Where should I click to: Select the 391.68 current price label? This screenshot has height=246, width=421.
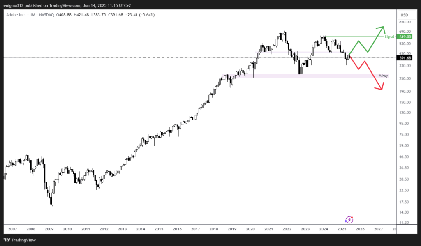coord(405,58)
